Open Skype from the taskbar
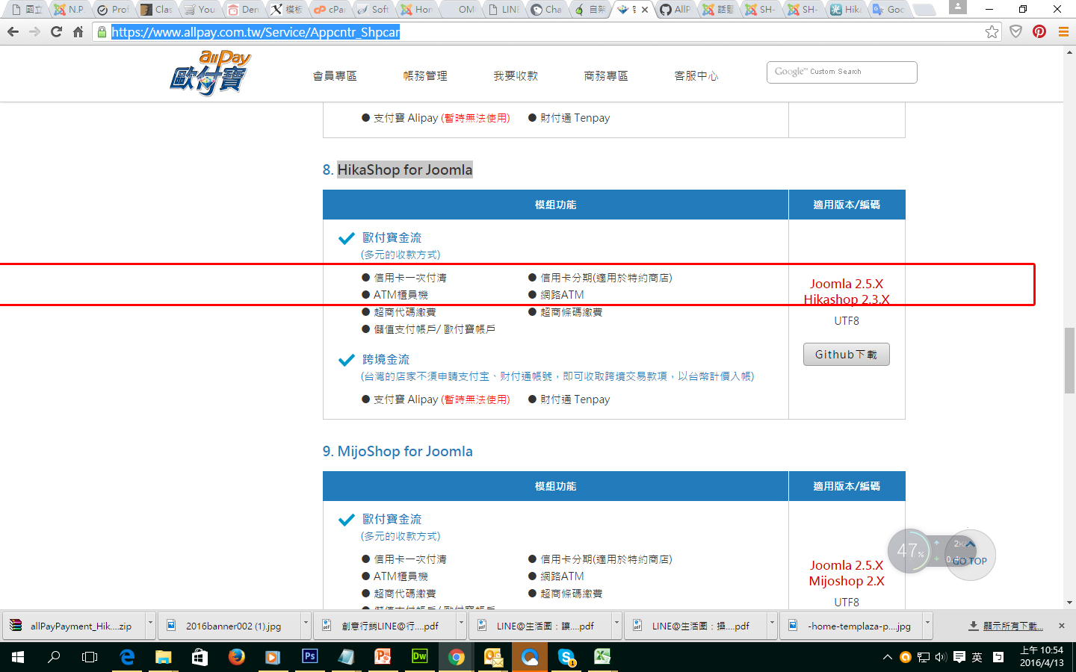Viewport: 1076px width, 672px height. pyautogui.click(x=566, y=657)
